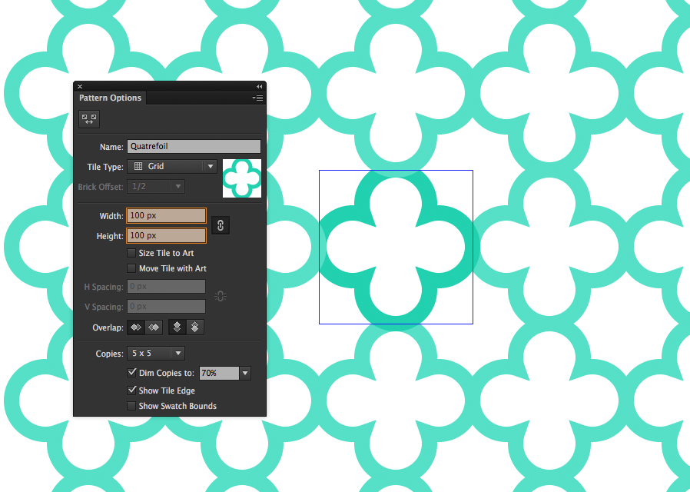The height and width of the screenshot is (492, 690).
Task: Click the Quatrefoil name field
Action: 194,146
